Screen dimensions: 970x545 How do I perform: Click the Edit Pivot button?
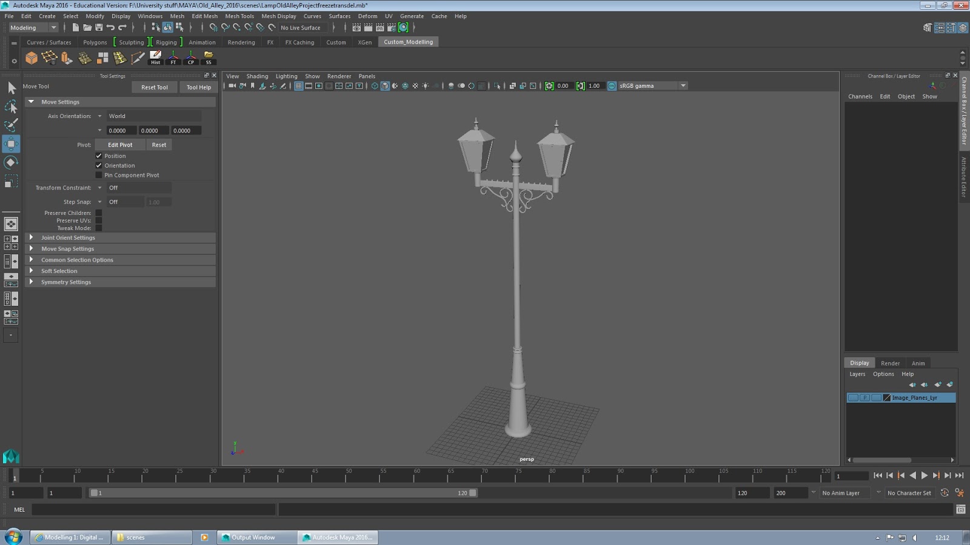click(119, 144)
